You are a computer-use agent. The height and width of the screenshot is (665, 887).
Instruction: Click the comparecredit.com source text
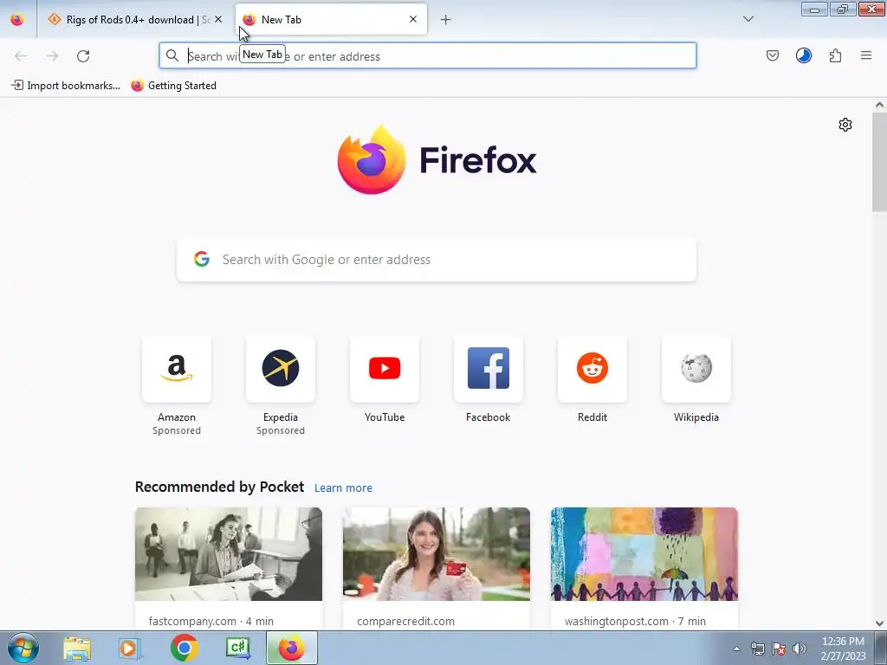[x=405, y=621]
